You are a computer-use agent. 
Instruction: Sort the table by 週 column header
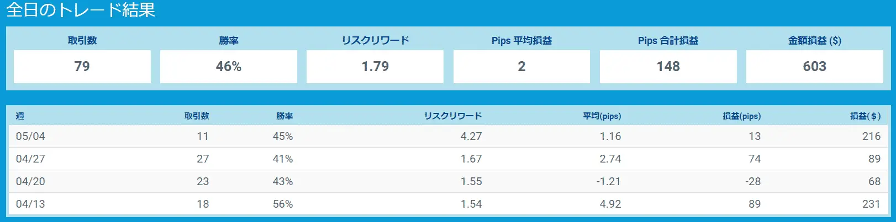[20, 116]
